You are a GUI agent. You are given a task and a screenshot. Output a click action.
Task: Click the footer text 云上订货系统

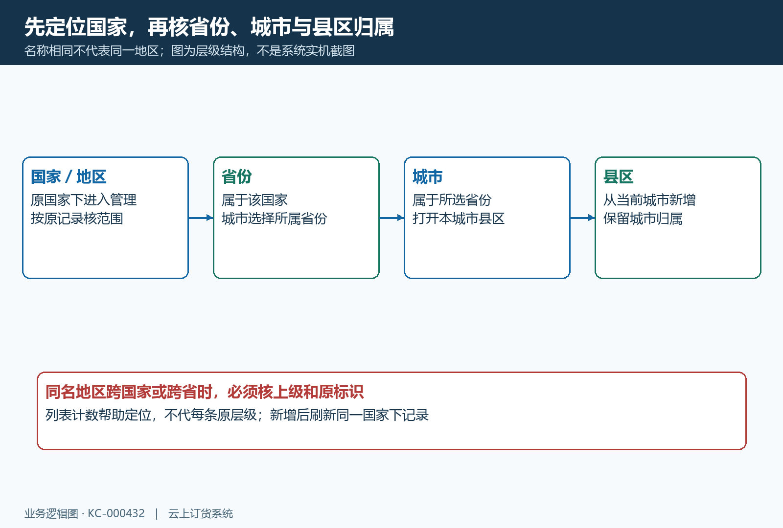point(201,513)
